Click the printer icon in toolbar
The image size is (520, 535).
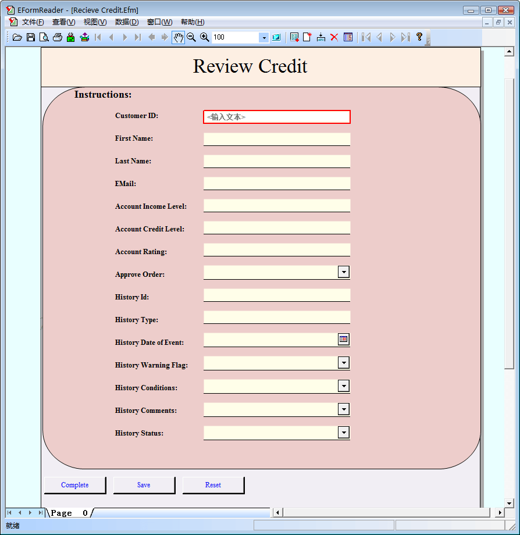[x=58, y=37]
